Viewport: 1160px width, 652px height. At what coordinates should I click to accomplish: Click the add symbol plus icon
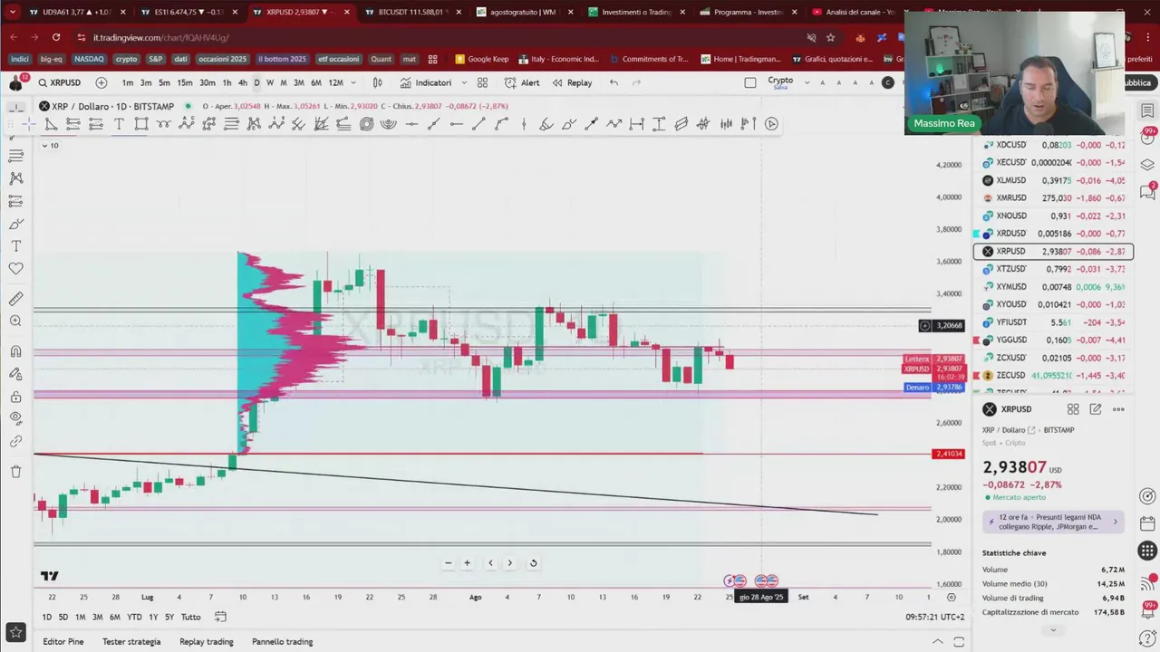101,82
